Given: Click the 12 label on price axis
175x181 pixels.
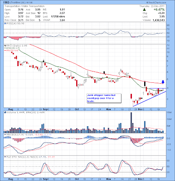Looking at the screenshot, I should pos(168,45).
